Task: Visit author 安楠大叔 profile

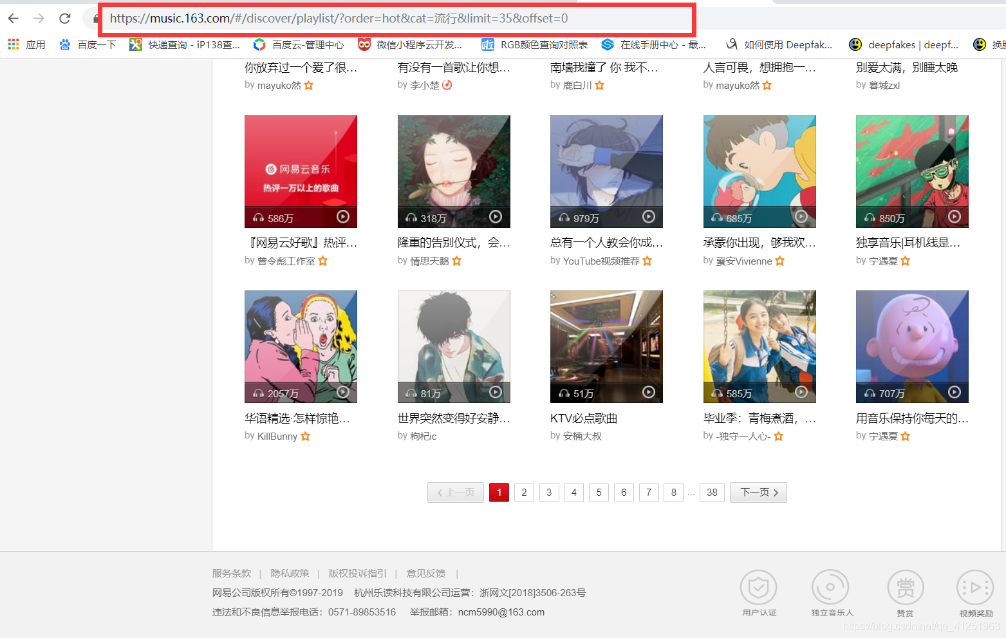Action: click(x=582, y=436)
